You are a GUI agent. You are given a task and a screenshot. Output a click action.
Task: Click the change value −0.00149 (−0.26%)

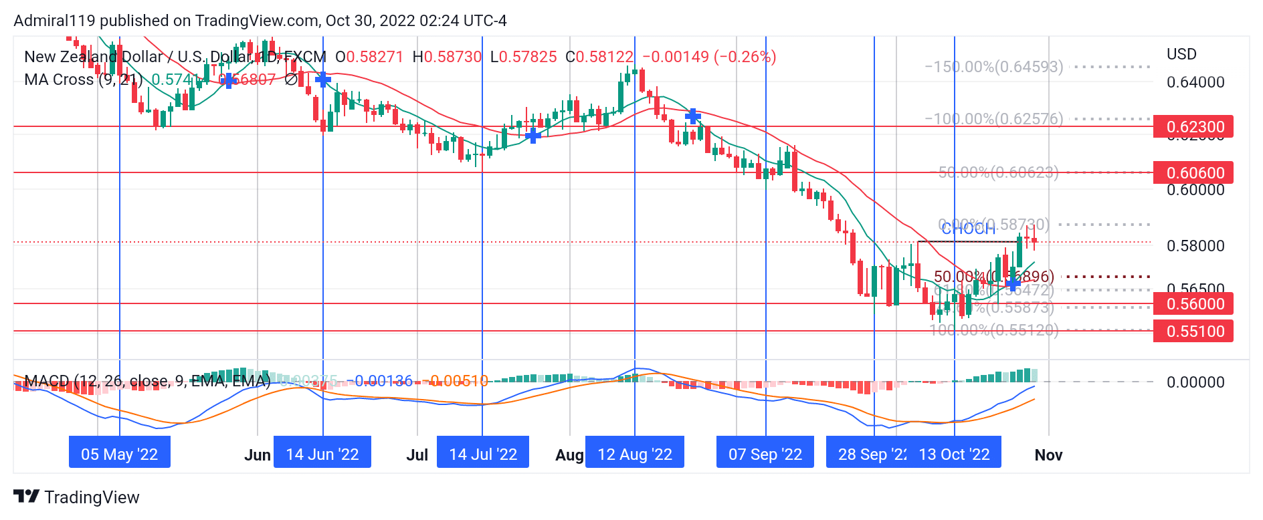click(709, 57)
